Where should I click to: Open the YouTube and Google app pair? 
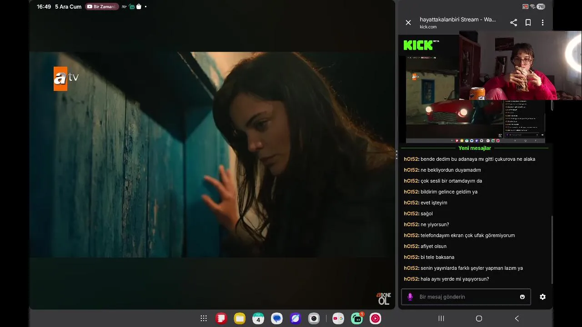click(x=338, y=319)
